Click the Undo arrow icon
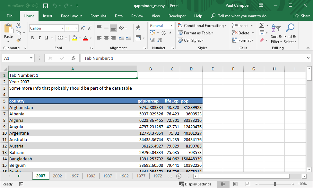 [55, 5]
